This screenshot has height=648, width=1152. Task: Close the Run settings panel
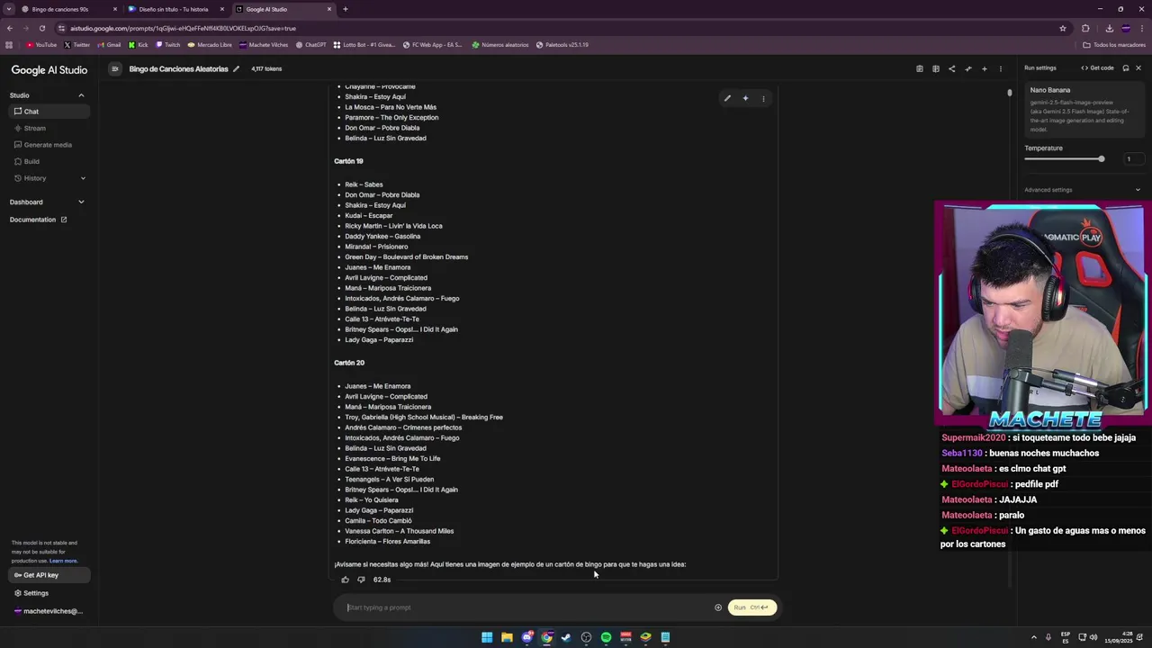pyautogui.click(x=1138, y=68)
